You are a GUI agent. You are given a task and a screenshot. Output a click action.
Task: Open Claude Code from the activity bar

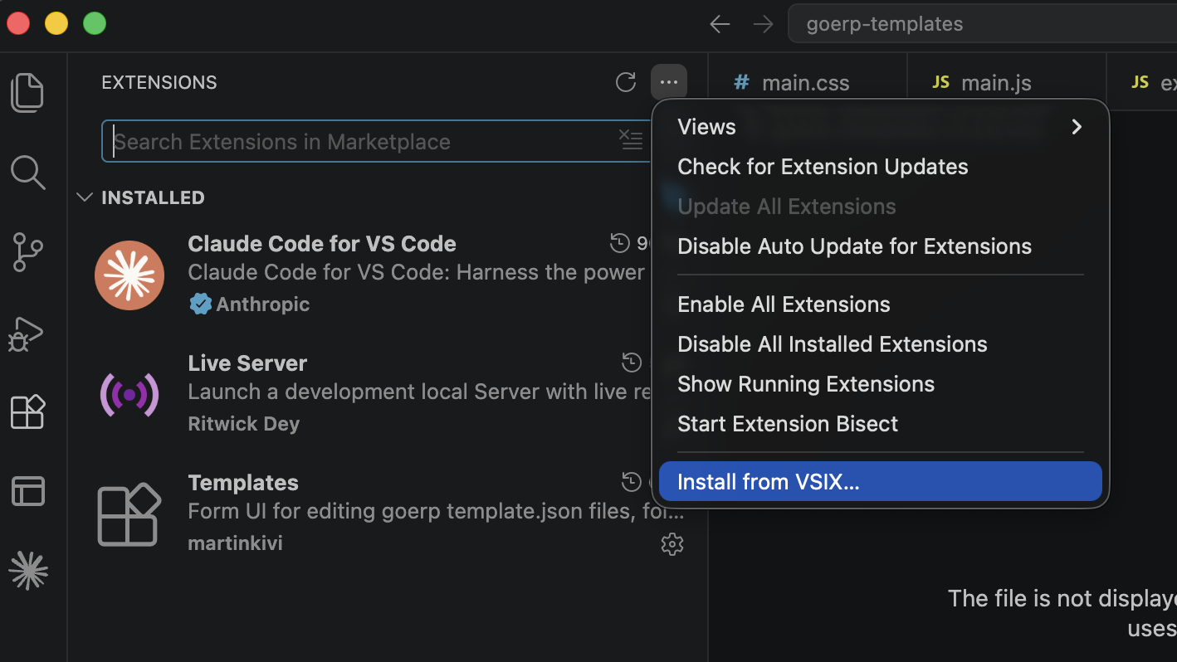point(28,571)
